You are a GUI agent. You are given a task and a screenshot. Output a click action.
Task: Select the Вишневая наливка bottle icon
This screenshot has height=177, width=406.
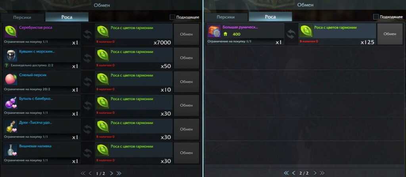click(11, 150)
